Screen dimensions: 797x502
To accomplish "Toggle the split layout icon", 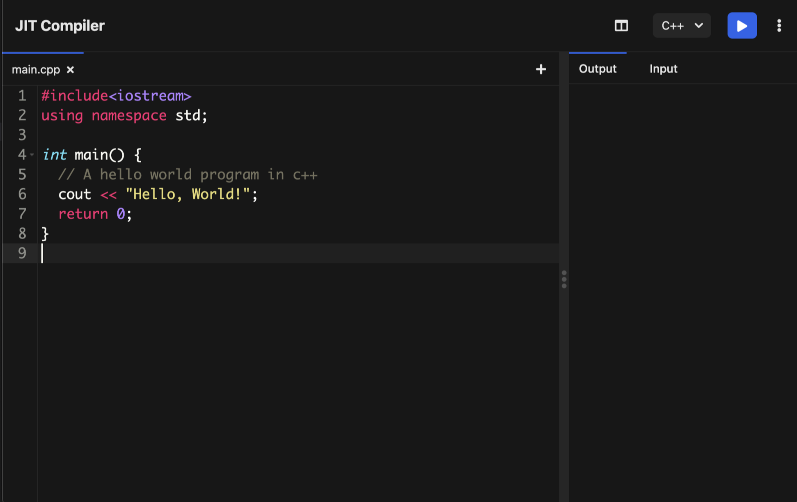I will coord(621,26).
